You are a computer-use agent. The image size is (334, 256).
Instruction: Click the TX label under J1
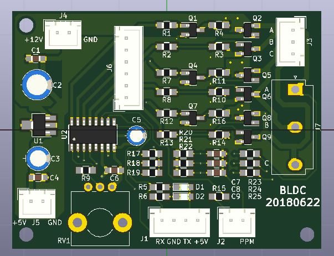[187, 242]
